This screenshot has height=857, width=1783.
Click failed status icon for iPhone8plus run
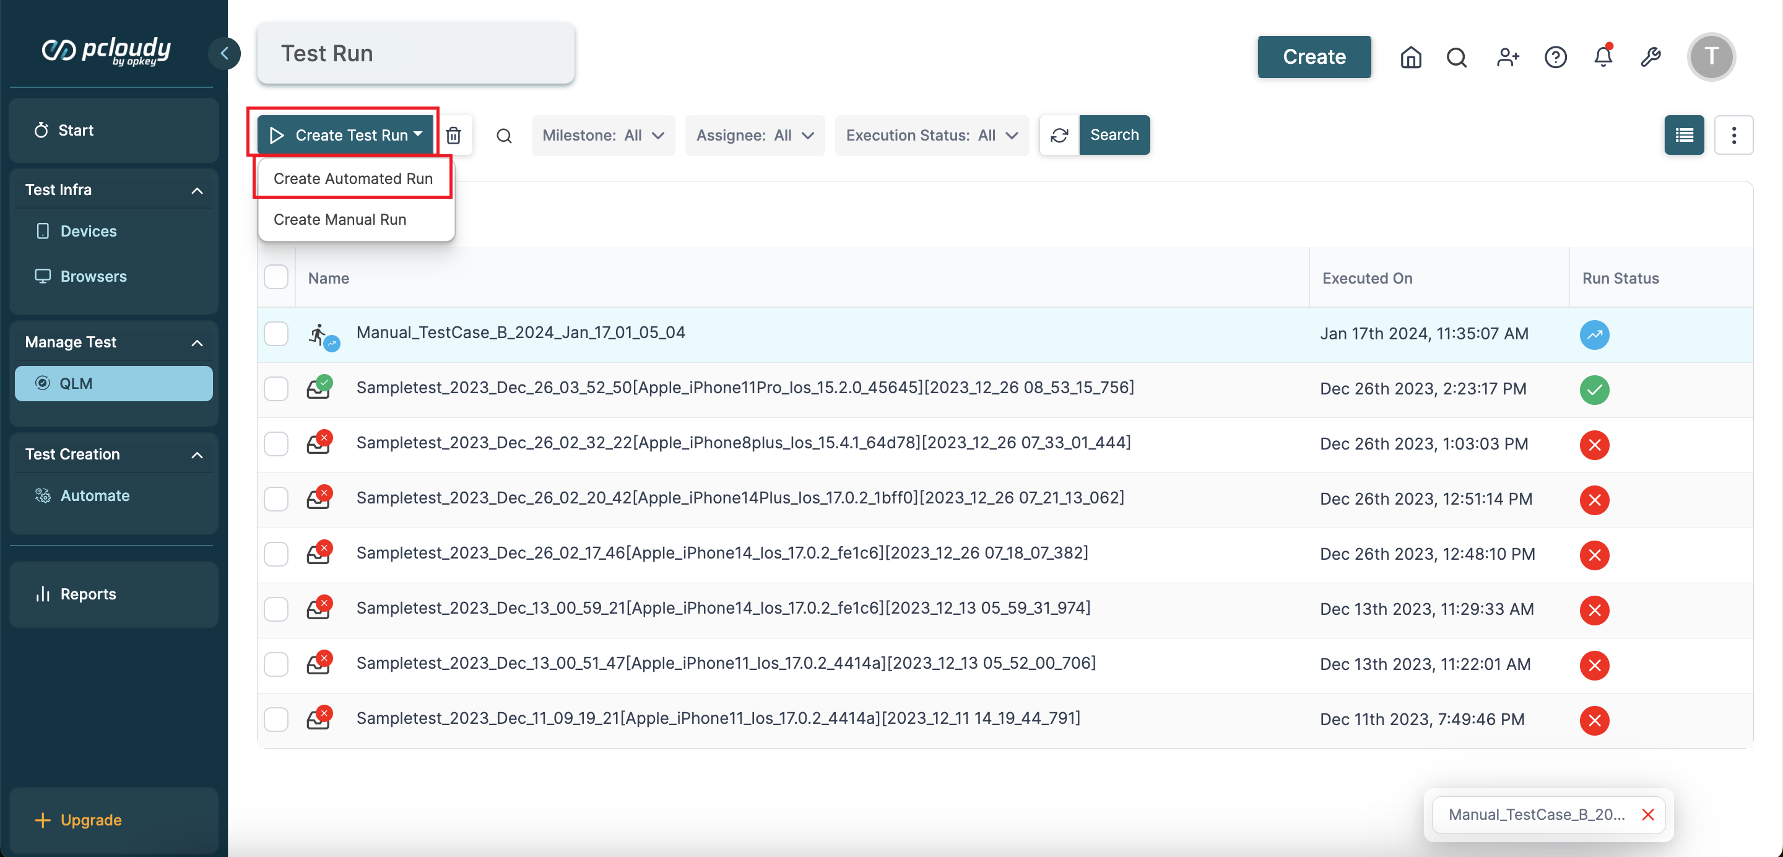point(1594,445)
